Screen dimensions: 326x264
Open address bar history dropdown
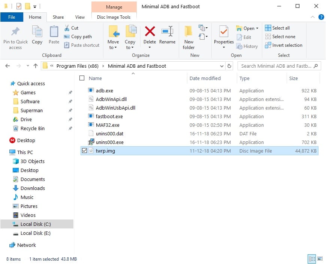click(221, 66)
